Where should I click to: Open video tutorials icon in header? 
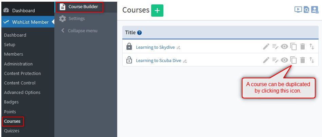(x=298, y=10)
